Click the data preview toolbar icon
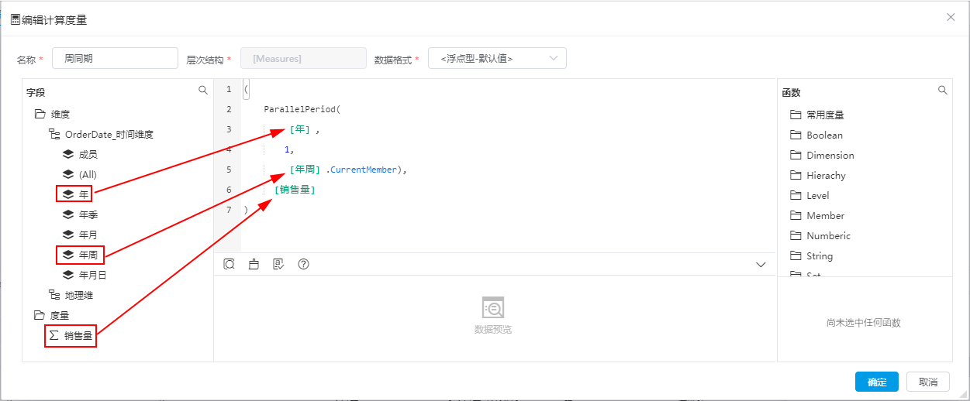The image size is (970, 401). [x=230, y=264]
